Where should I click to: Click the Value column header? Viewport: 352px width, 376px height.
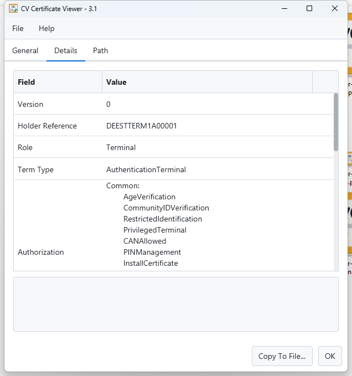click(207, 82)
